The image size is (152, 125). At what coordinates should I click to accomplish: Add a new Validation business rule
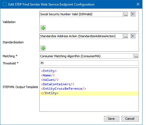43,28
